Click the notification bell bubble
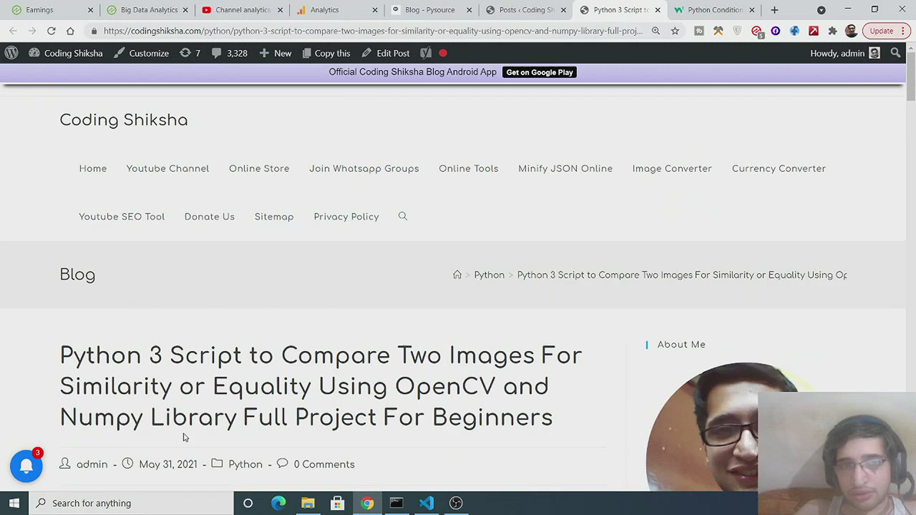 (x=26, y=466)
